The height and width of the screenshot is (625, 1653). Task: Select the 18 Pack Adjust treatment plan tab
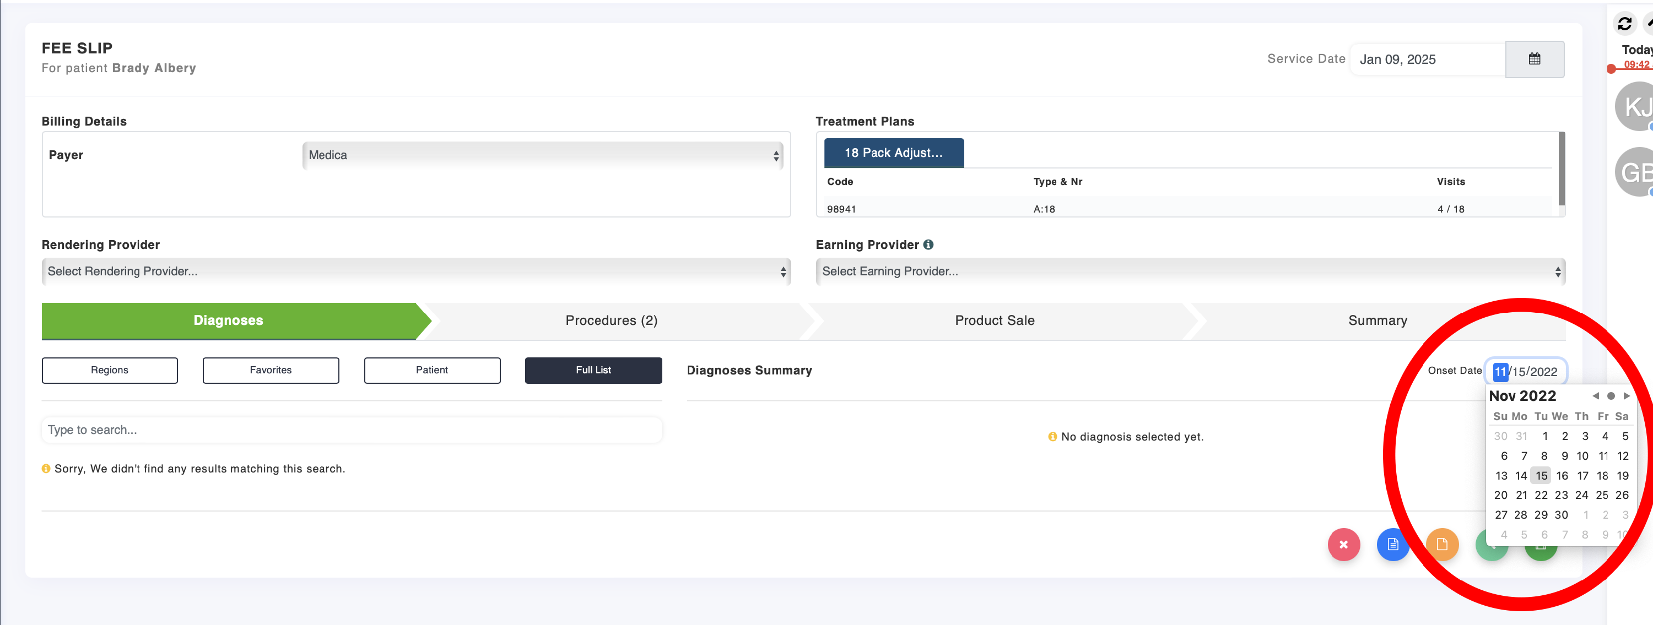pos(893,153)
